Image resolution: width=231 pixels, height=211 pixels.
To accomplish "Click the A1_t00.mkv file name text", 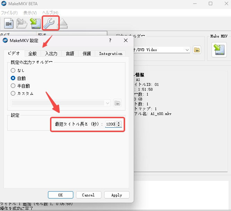I will [161, 114].
